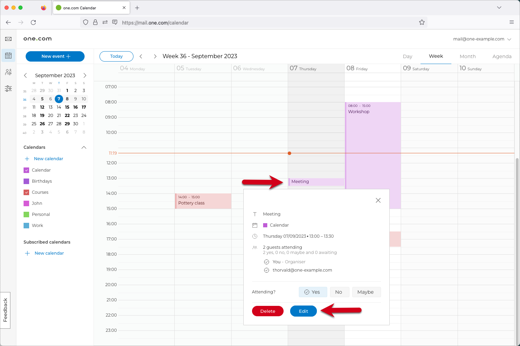
Task: Toggle the Courses calendar checkbox
Action: 26,192
